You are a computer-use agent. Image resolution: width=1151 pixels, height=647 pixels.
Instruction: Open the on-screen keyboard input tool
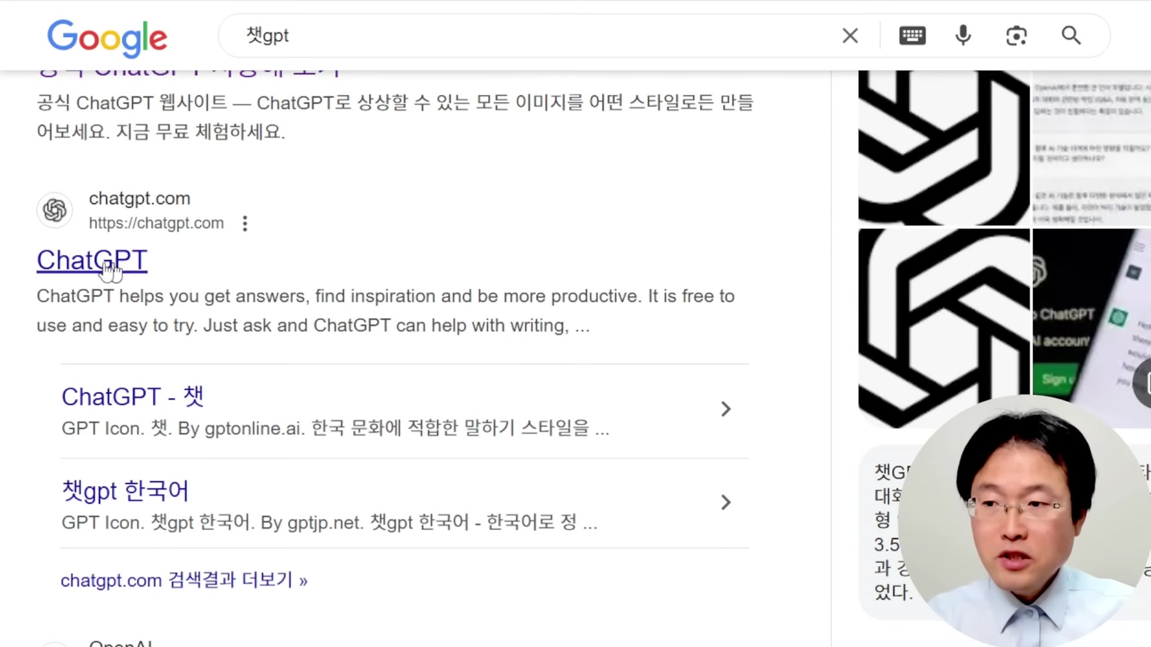(912, 36)
